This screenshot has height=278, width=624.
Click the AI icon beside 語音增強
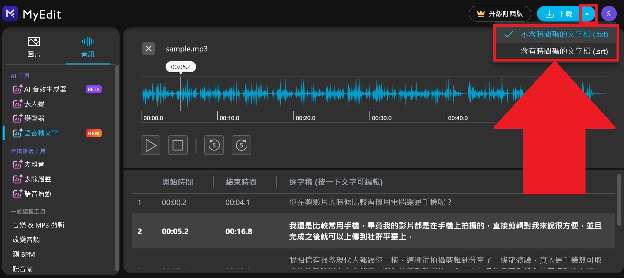(x=18, y=193)
